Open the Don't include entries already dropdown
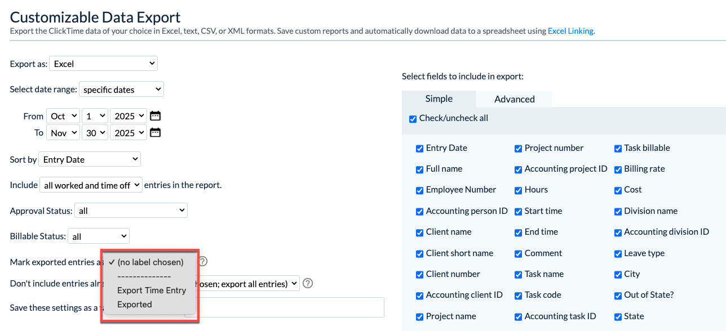The width and height of the screenshot is (726, 331). point(248,283)
